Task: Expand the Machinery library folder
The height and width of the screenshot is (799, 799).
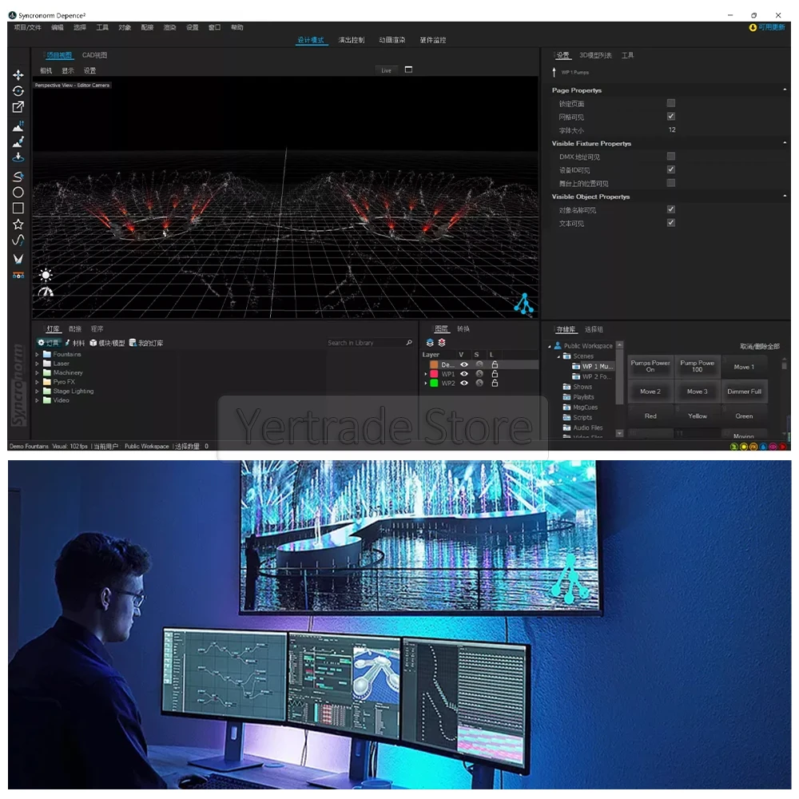Action: [38, 372]
